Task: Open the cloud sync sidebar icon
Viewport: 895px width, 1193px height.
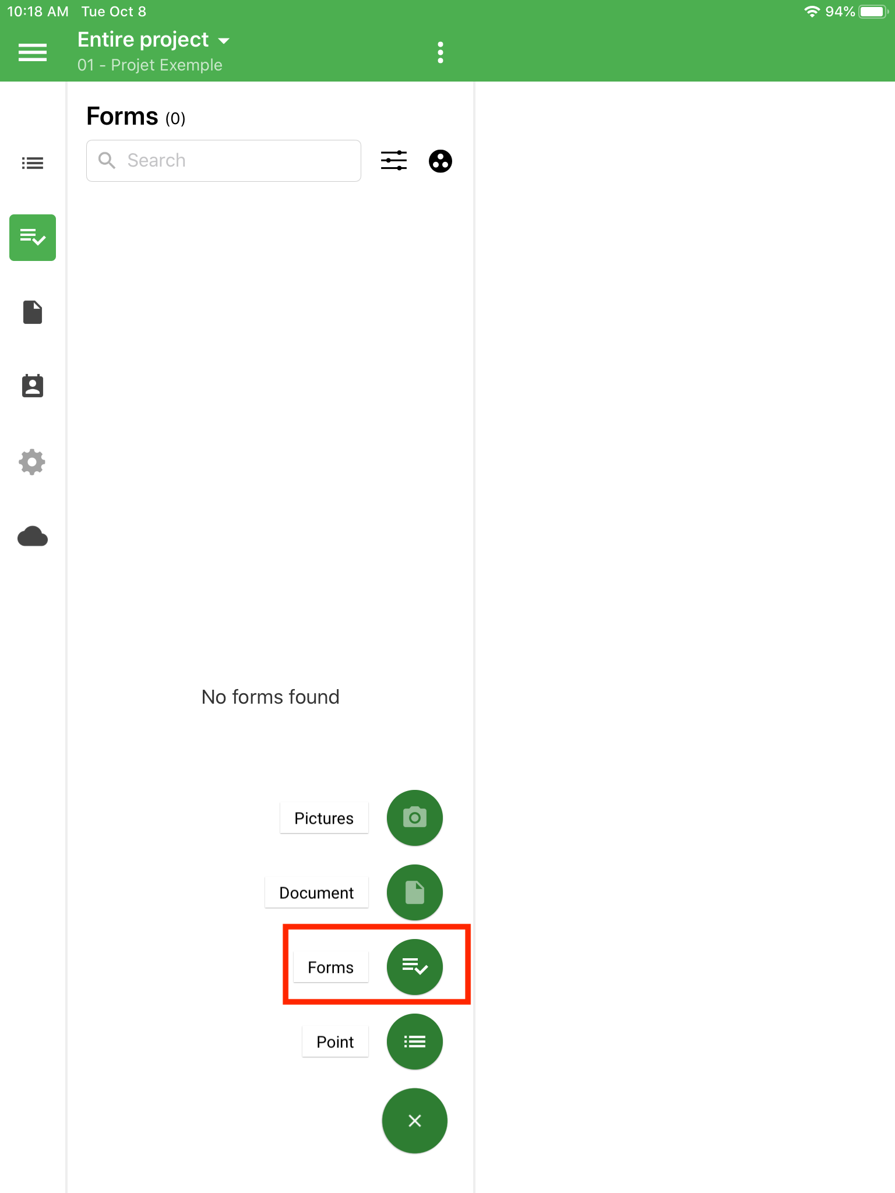Action: coord(33,537)
